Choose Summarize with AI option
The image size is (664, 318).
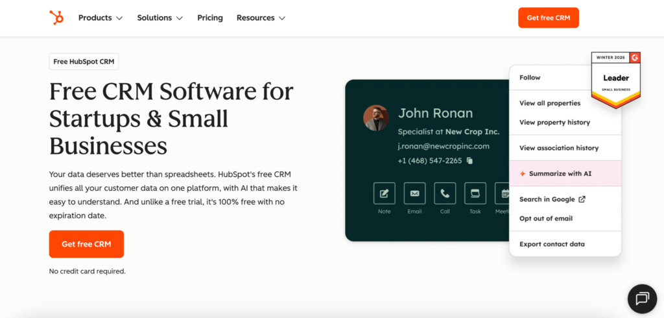(565, 173)
